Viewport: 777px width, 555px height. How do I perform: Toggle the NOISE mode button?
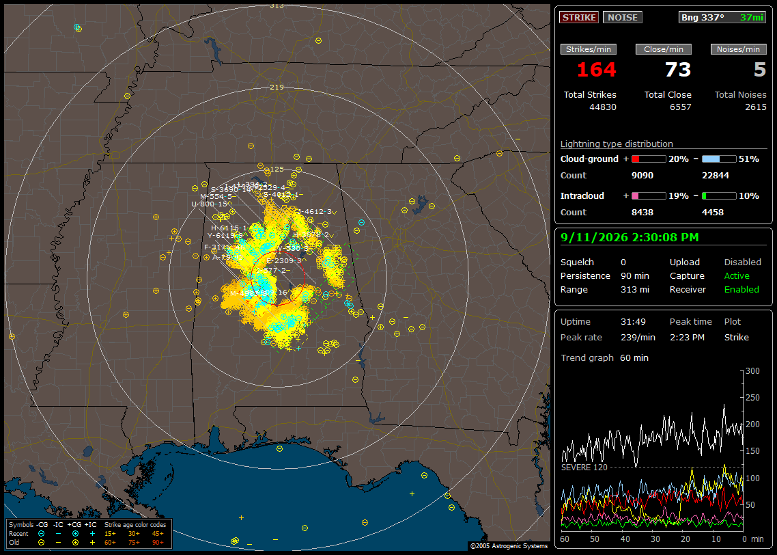pos(623,17)
